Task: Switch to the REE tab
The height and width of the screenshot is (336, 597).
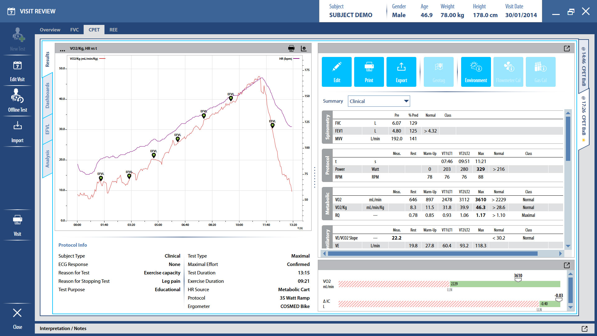Action: click(113, 30)
